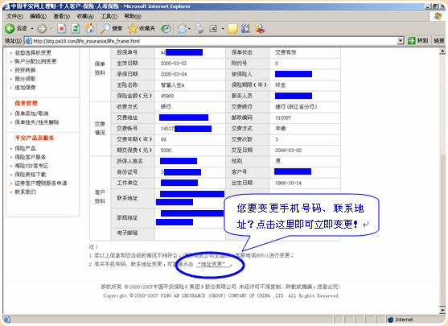
Task: Click the 保单管理 sidebar heading
Action: 26,103
